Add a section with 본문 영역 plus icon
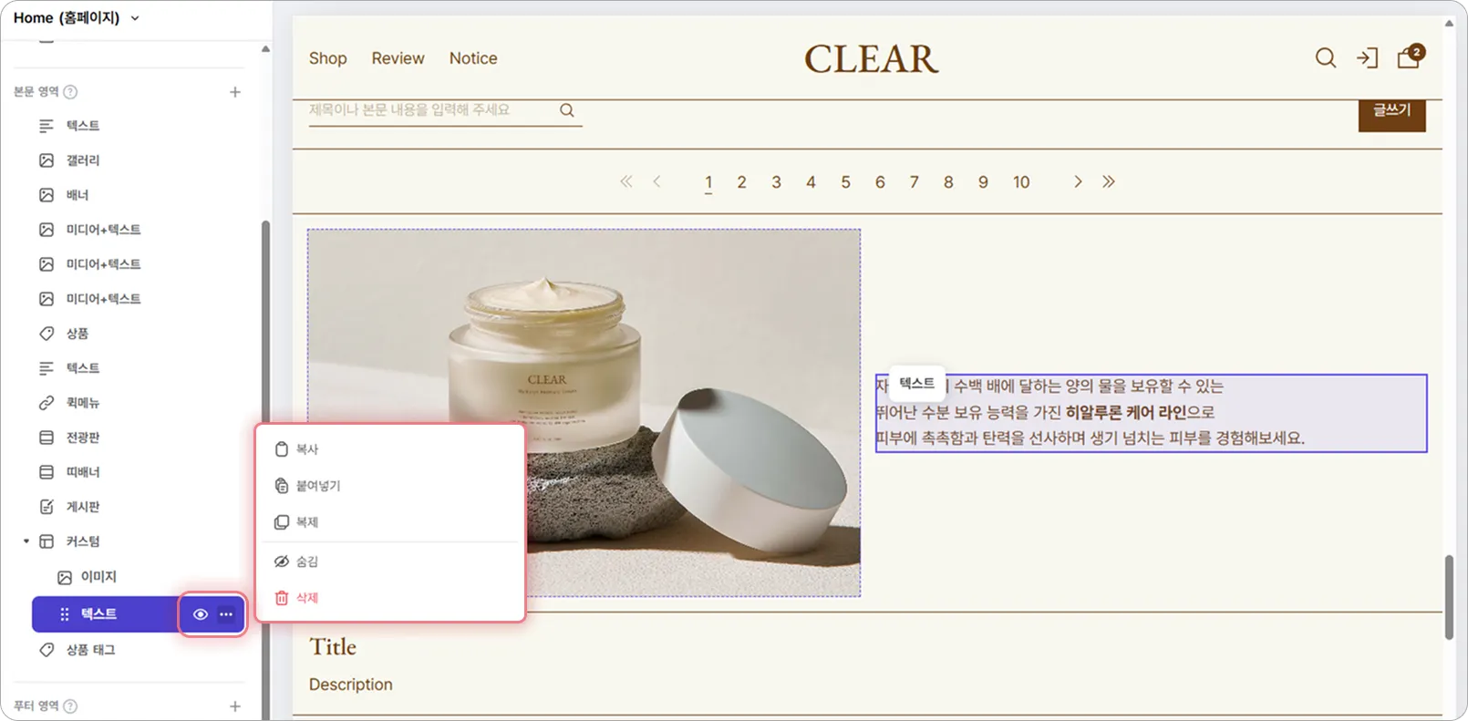Viewport: 1468px width, 721px height. [x=235, y=92]
